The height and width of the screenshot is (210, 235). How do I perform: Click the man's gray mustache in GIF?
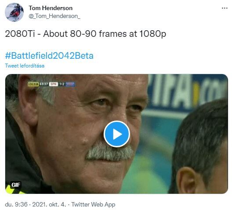[110, 152]
